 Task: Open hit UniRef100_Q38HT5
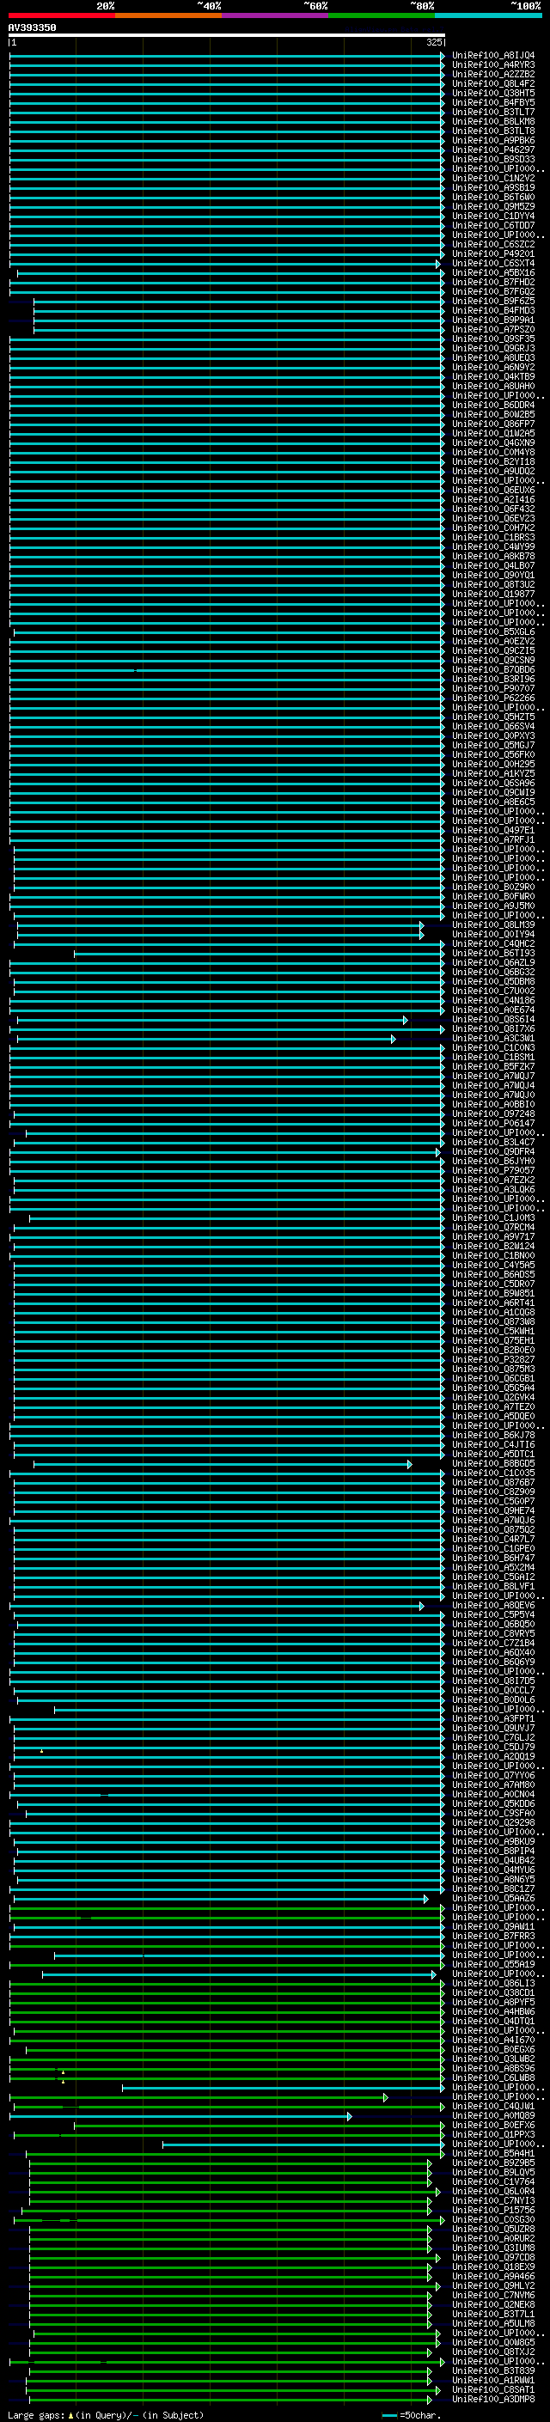(492, 93)
